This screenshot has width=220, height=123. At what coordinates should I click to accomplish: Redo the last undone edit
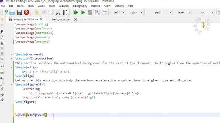44,12
